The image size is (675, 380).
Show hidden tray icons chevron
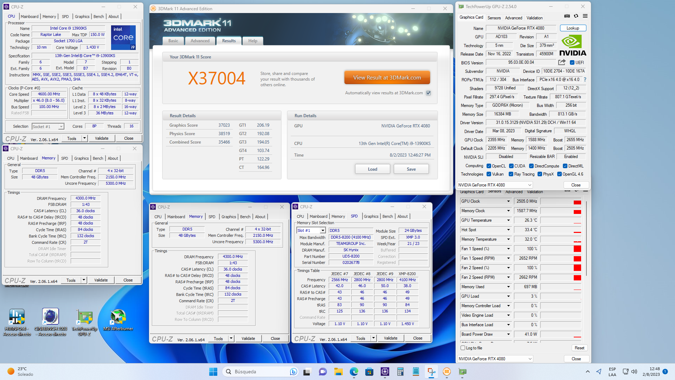click(587, 372)
